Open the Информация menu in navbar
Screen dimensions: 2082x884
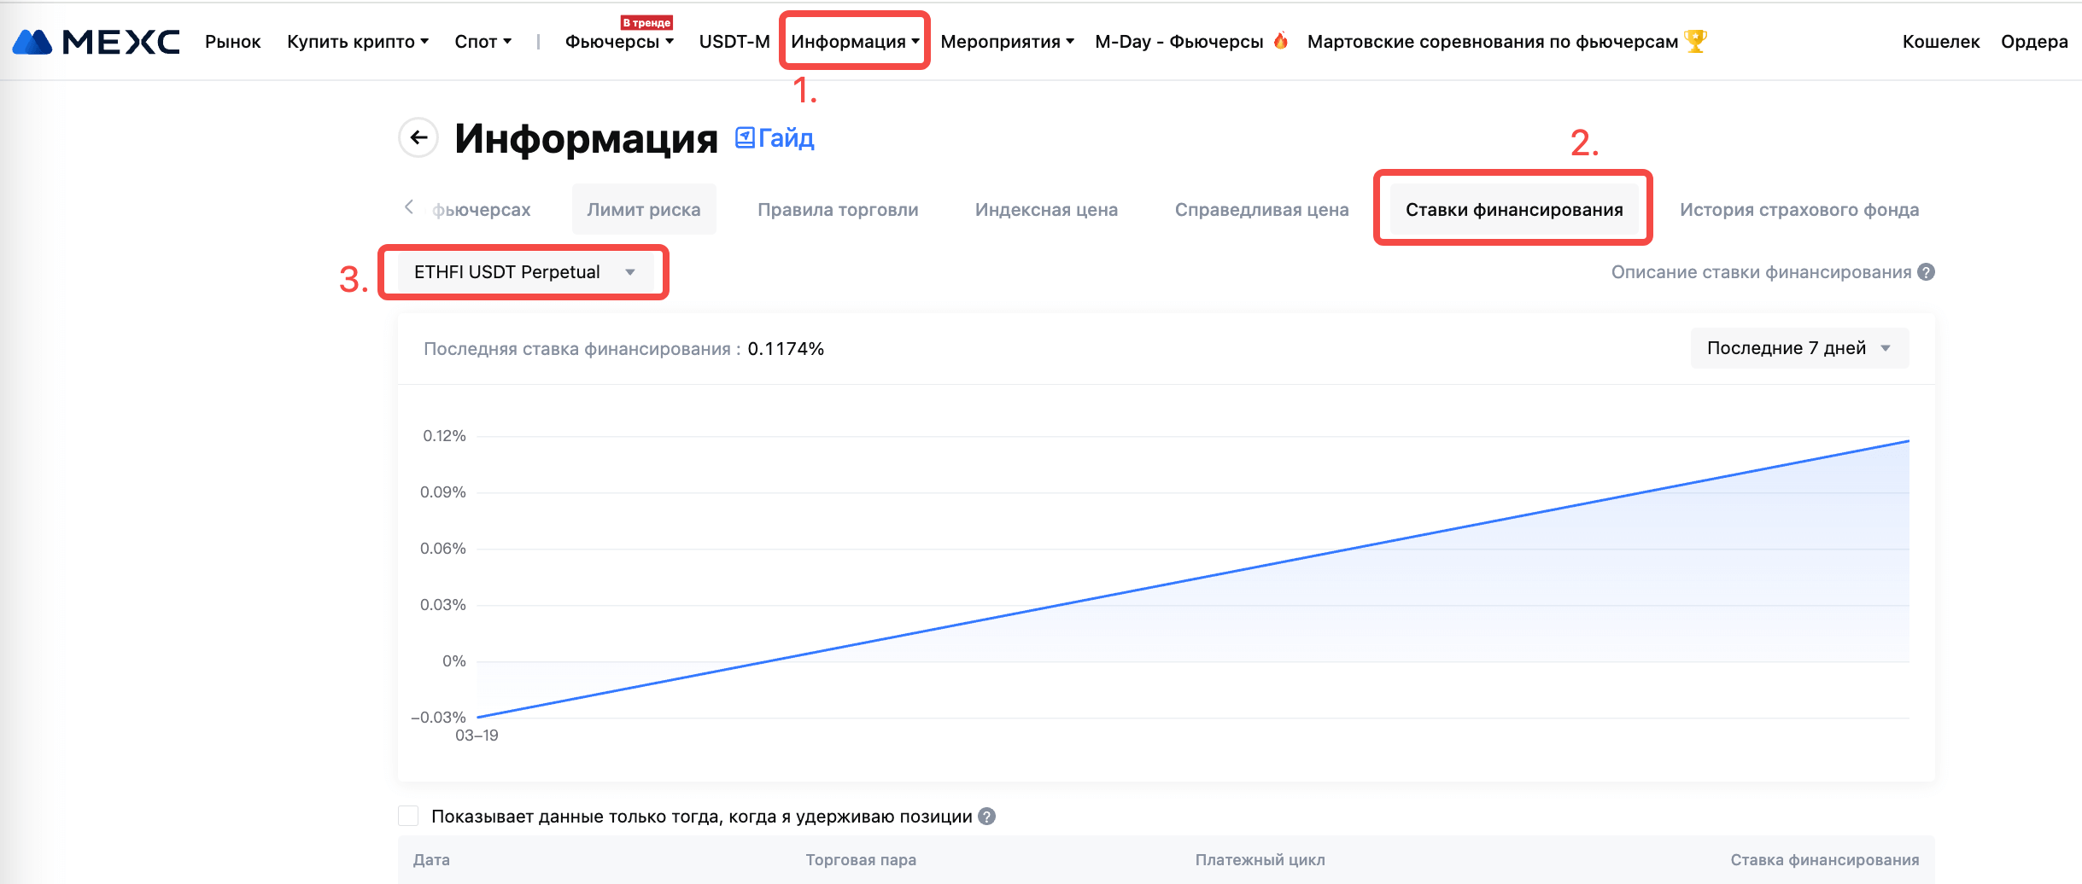click(854, 42)
